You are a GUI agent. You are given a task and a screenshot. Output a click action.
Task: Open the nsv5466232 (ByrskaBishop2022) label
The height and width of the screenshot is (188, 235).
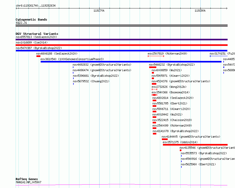point(172,65)
